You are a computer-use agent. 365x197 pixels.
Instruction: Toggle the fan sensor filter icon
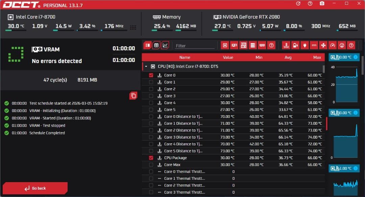323,45
